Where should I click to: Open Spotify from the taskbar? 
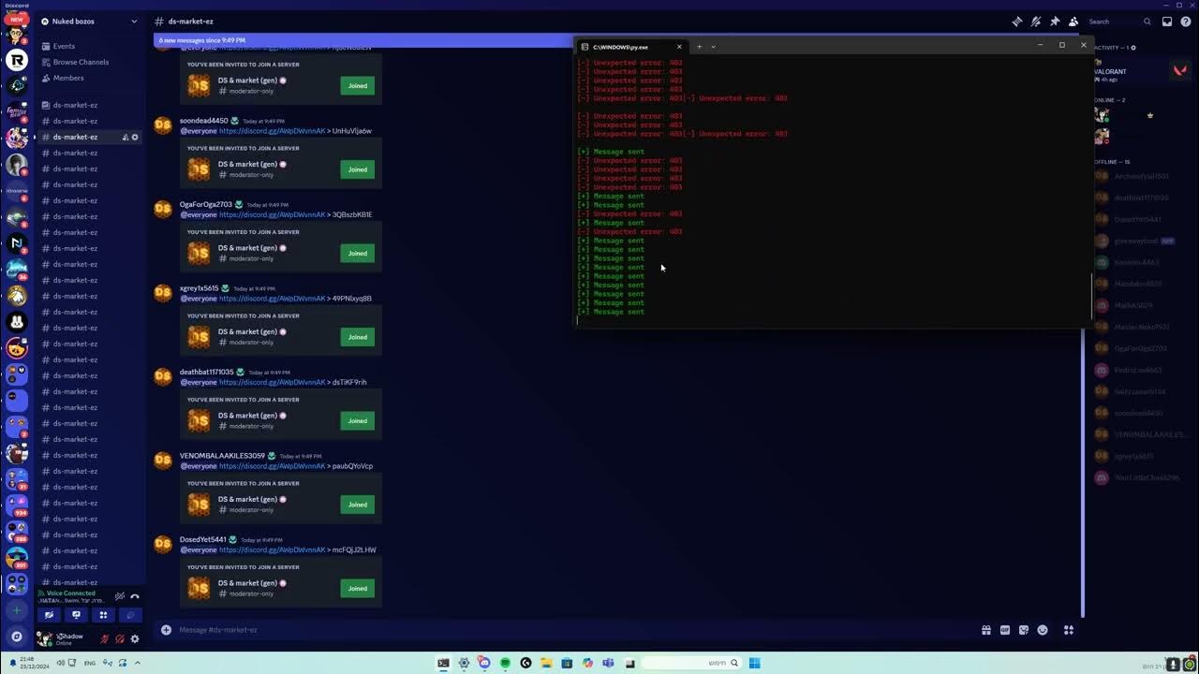pyautogui.click(x=505, y=664)
